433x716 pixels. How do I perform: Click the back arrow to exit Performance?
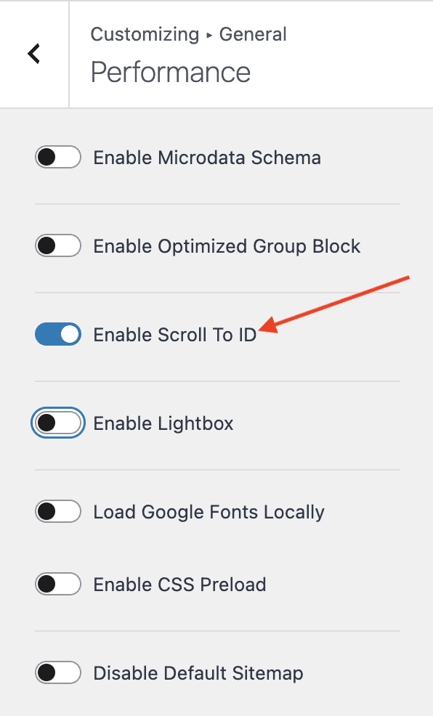coord(33,54)
